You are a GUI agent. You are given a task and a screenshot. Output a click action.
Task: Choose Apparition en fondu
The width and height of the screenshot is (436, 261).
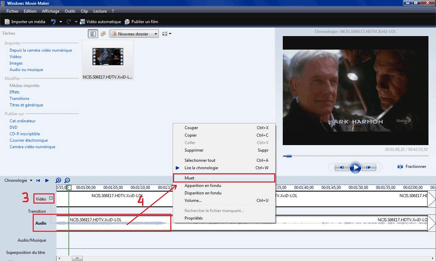tap(224, 186)
